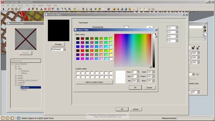Pick the bright yellow Basic colors swatch
The height and width of the screenshot is (121, 215).
[111, 51]
